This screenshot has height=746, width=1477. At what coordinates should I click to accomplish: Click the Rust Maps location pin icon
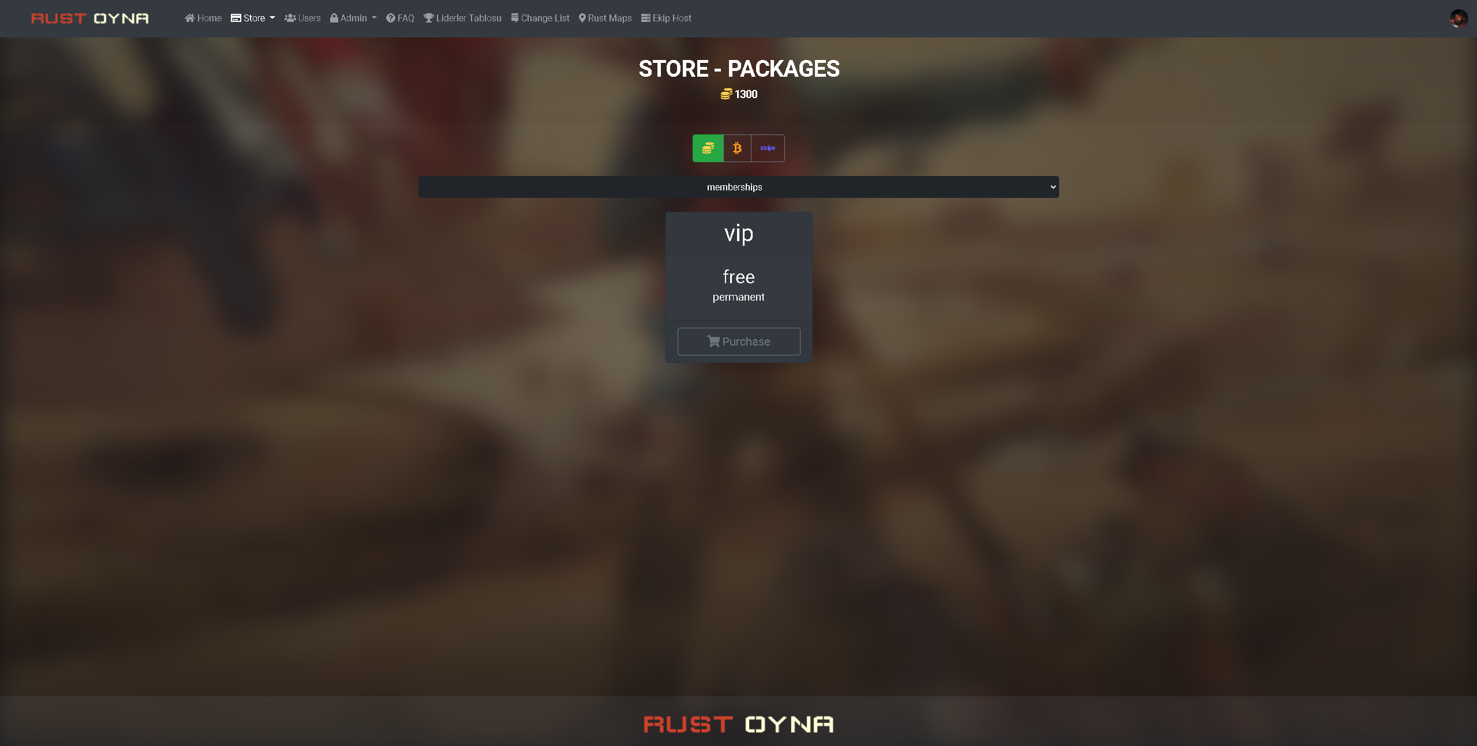[581, 18]
